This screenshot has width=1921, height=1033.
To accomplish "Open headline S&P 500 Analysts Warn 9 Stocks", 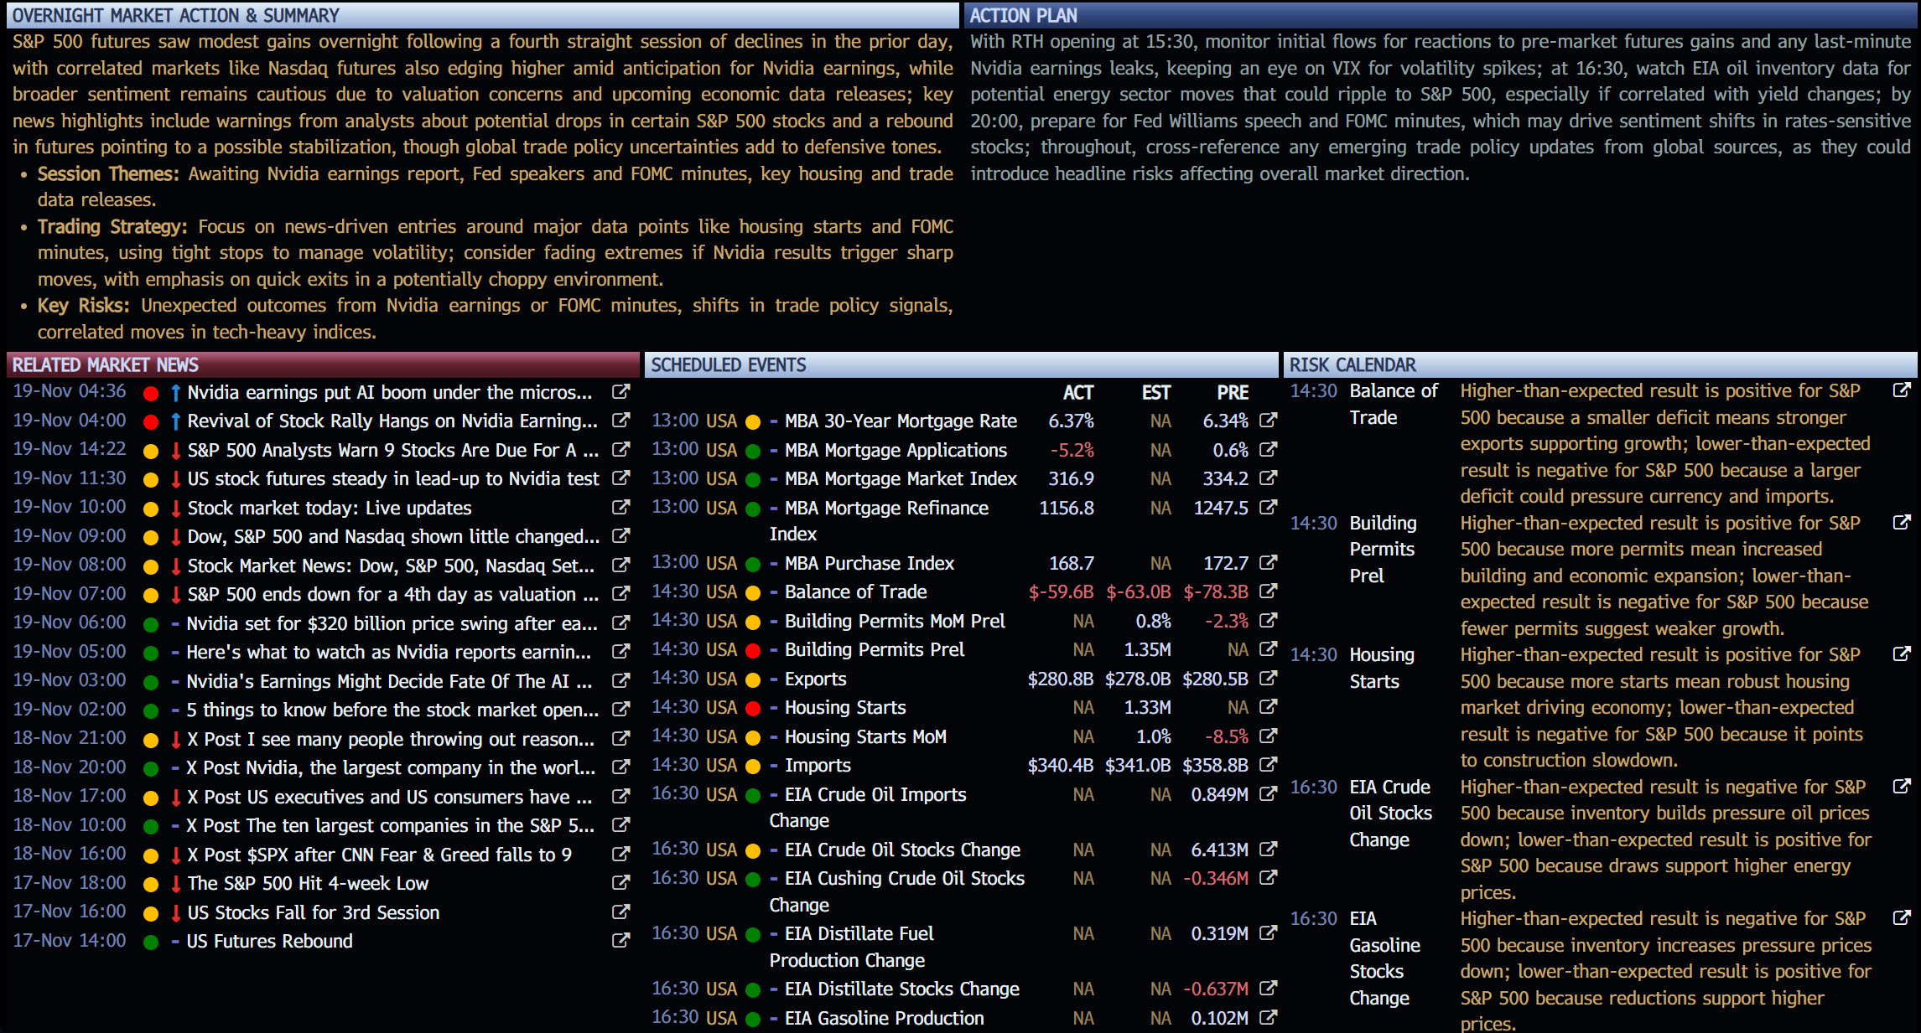I will [x=392, y=450].
